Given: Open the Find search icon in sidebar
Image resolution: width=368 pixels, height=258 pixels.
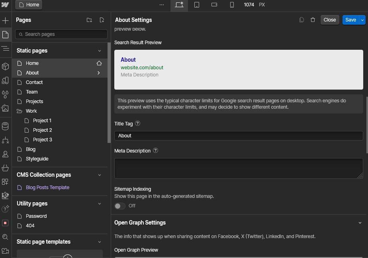Looking at the screenshot, I should [5, 237].
